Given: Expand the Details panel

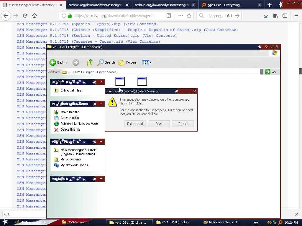Looking at the screenshot, I should (101, 179).
